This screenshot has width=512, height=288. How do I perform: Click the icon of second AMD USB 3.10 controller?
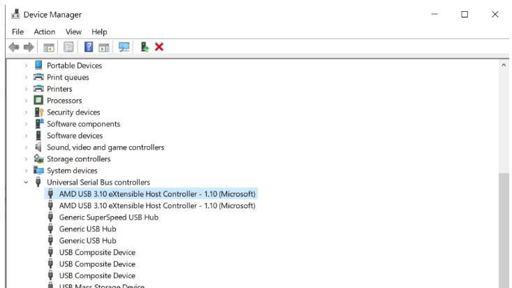(x=50, y=206)
